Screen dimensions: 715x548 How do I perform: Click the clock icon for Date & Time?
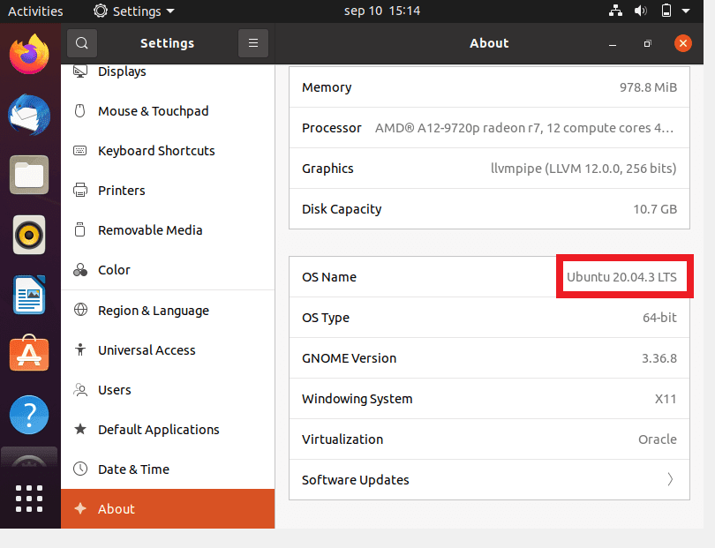(80, 469)
